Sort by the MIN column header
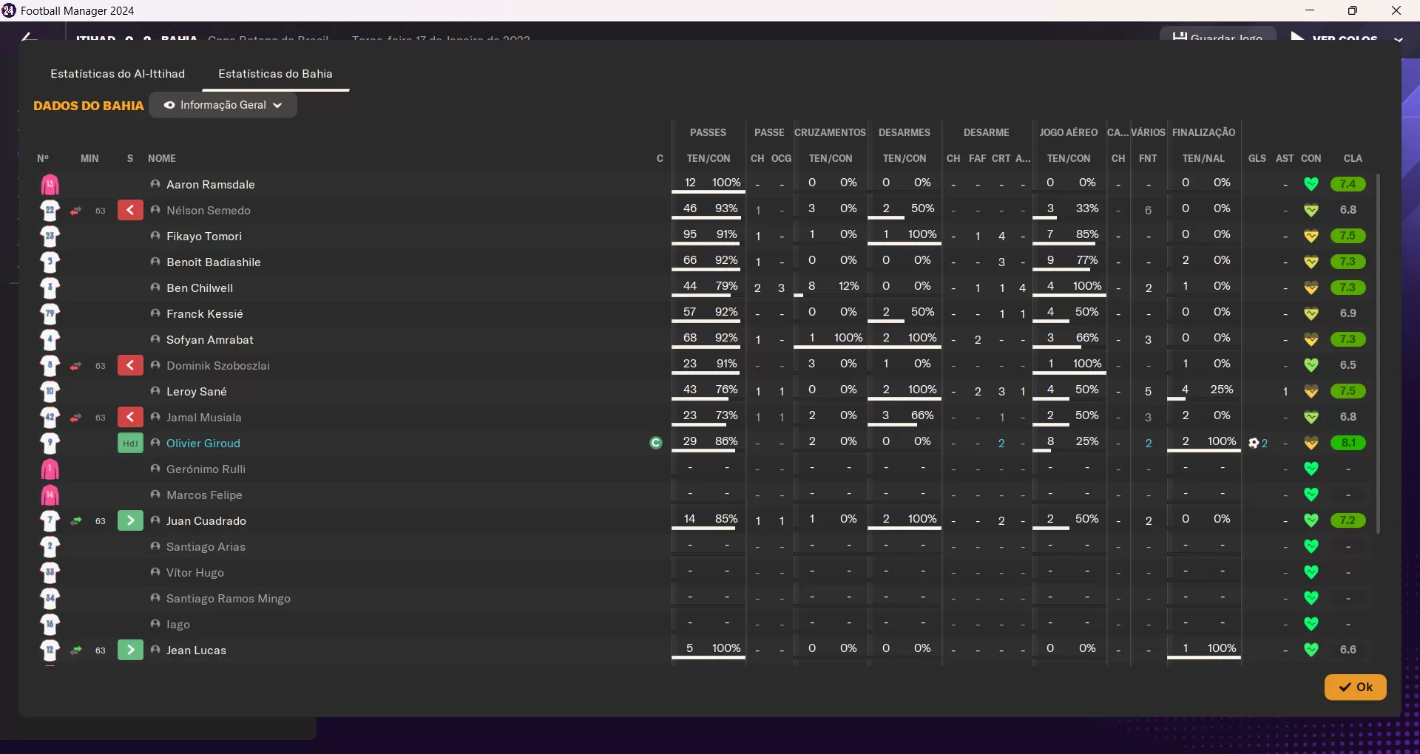Image resolution: width=1420 pixels, height=754 pixels. (x=89, y=158)
